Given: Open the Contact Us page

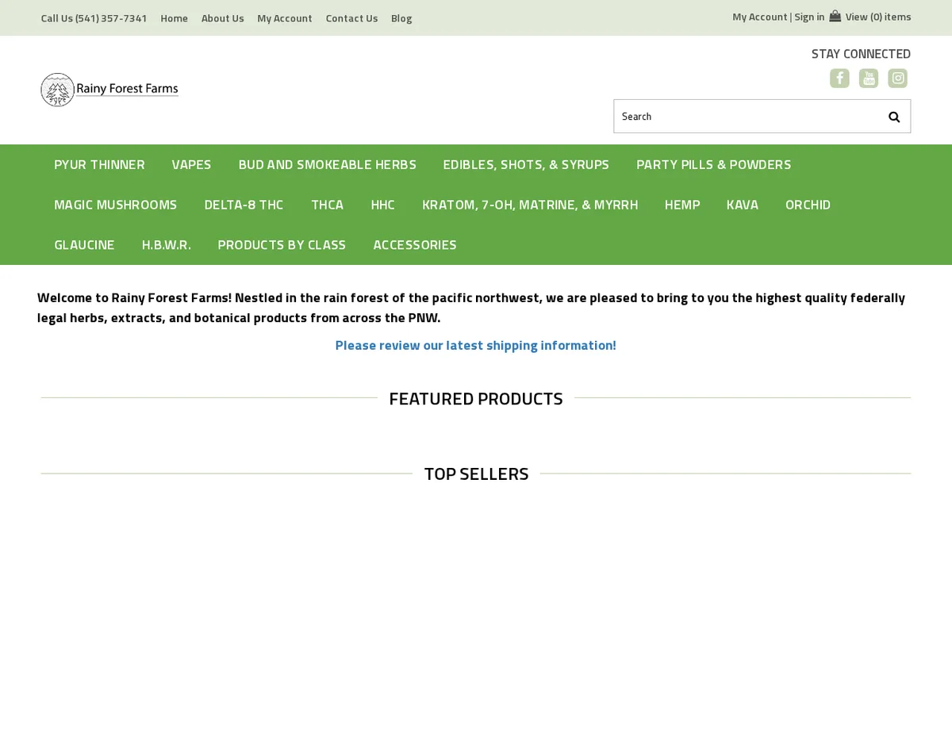Looking at the screenshot, I should point(351,18).
